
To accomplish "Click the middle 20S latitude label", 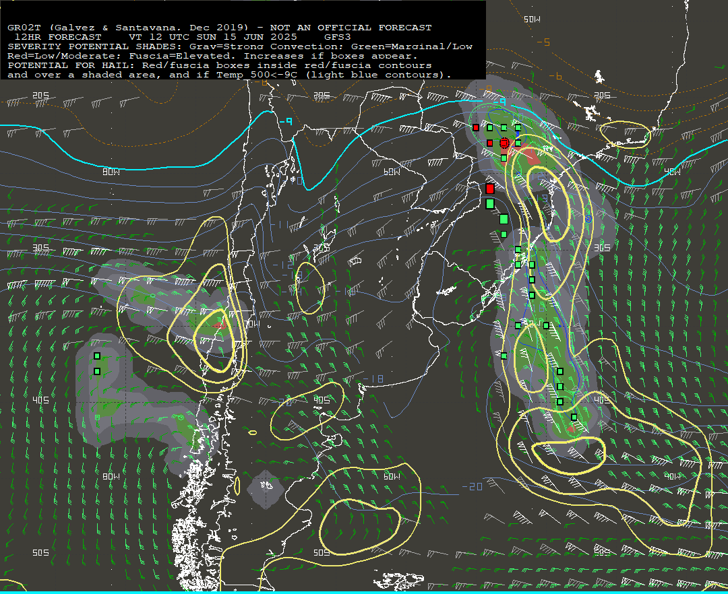I will click(322, 95).
